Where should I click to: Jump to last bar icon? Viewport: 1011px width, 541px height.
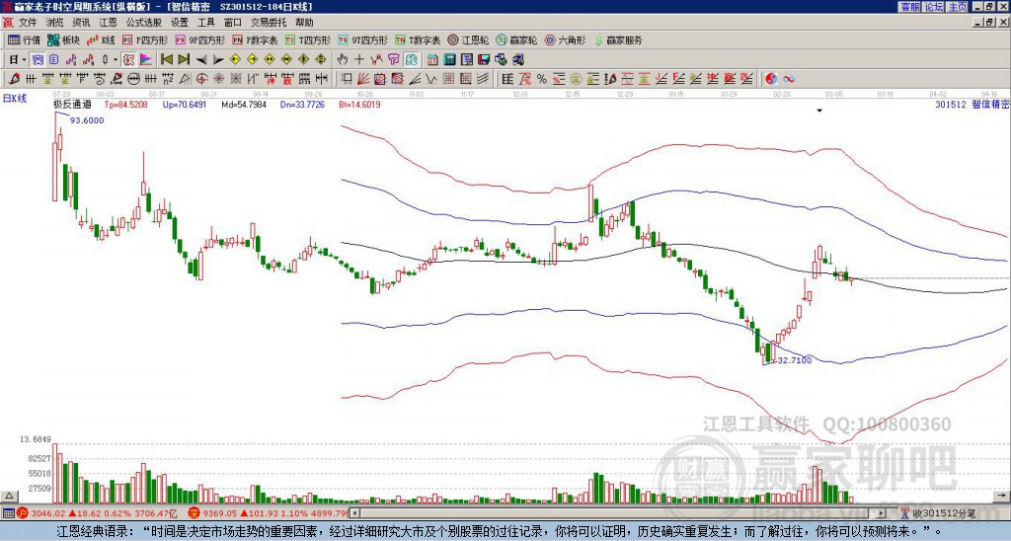tap(184, 60)
